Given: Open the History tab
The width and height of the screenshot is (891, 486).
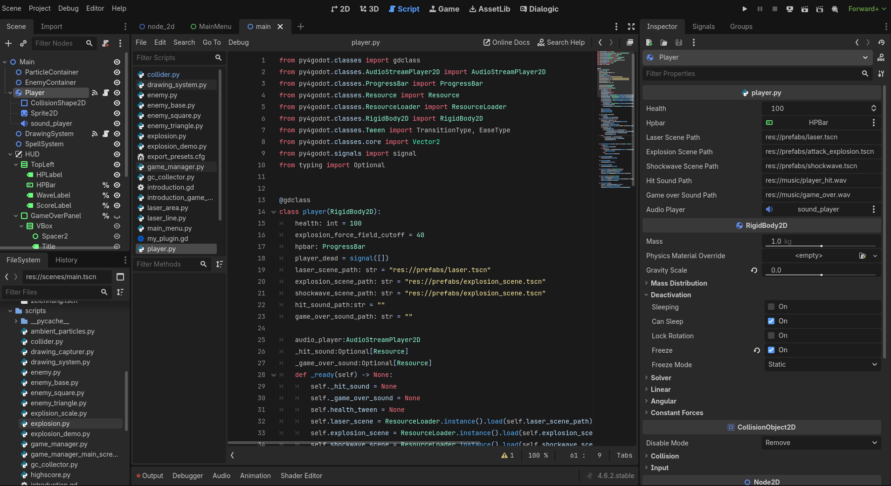Looking at the screenshot, I should pyautogui.click(x=66, y=260).
